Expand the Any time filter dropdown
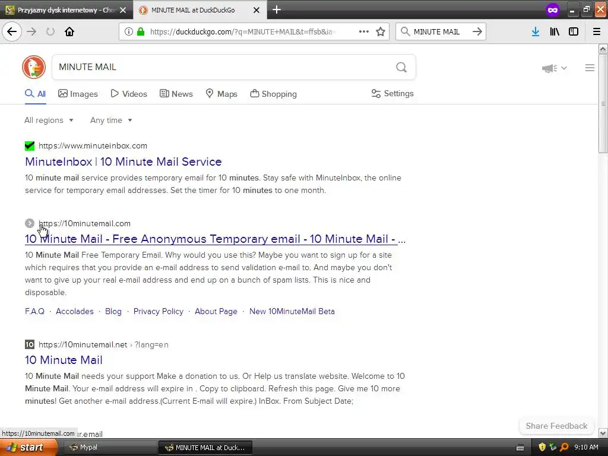The height and width of the screenshot is (456, 608). pyautogui.click(x=111, y=120)
